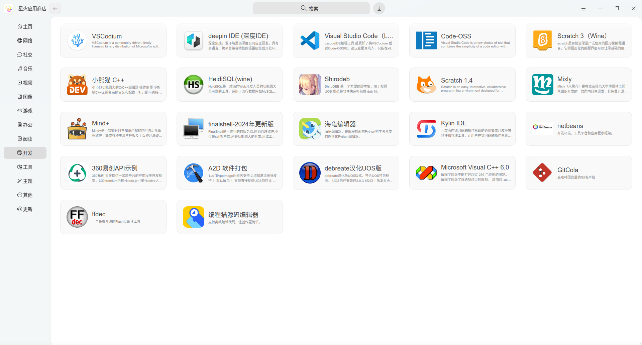Click the A2D 软件打包 title text
This screenshot has height=345, width=642.
(x=227, y=168)
